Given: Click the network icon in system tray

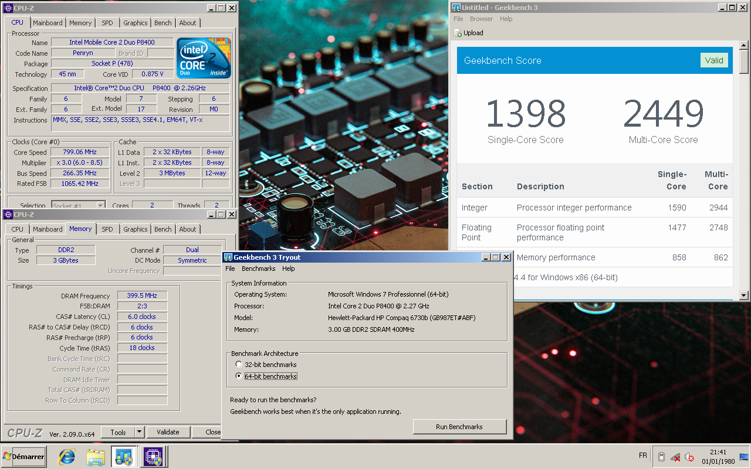Looking at the screenshot, I should (x=675, y=457).
